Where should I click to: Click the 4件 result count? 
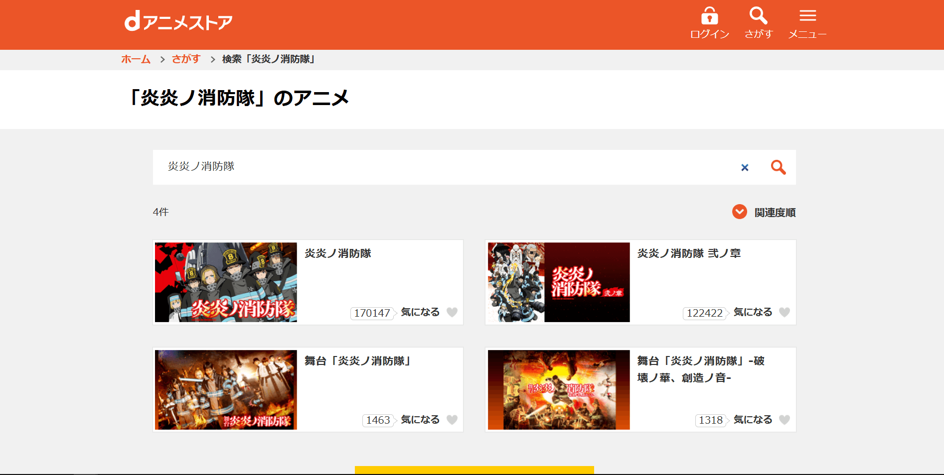pos(160,212)
